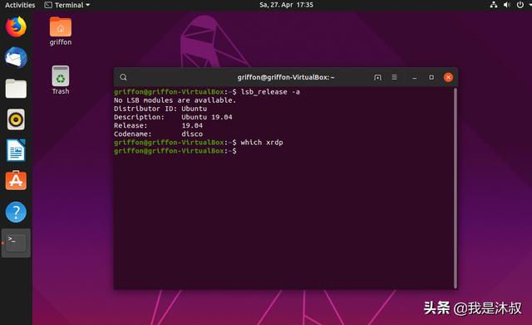Click the 'which xrdp' command text
The width and height of the screenshot is (532, 325).
262,143
